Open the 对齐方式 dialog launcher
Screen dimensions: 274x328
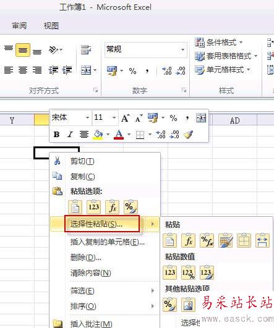(96, 90)
